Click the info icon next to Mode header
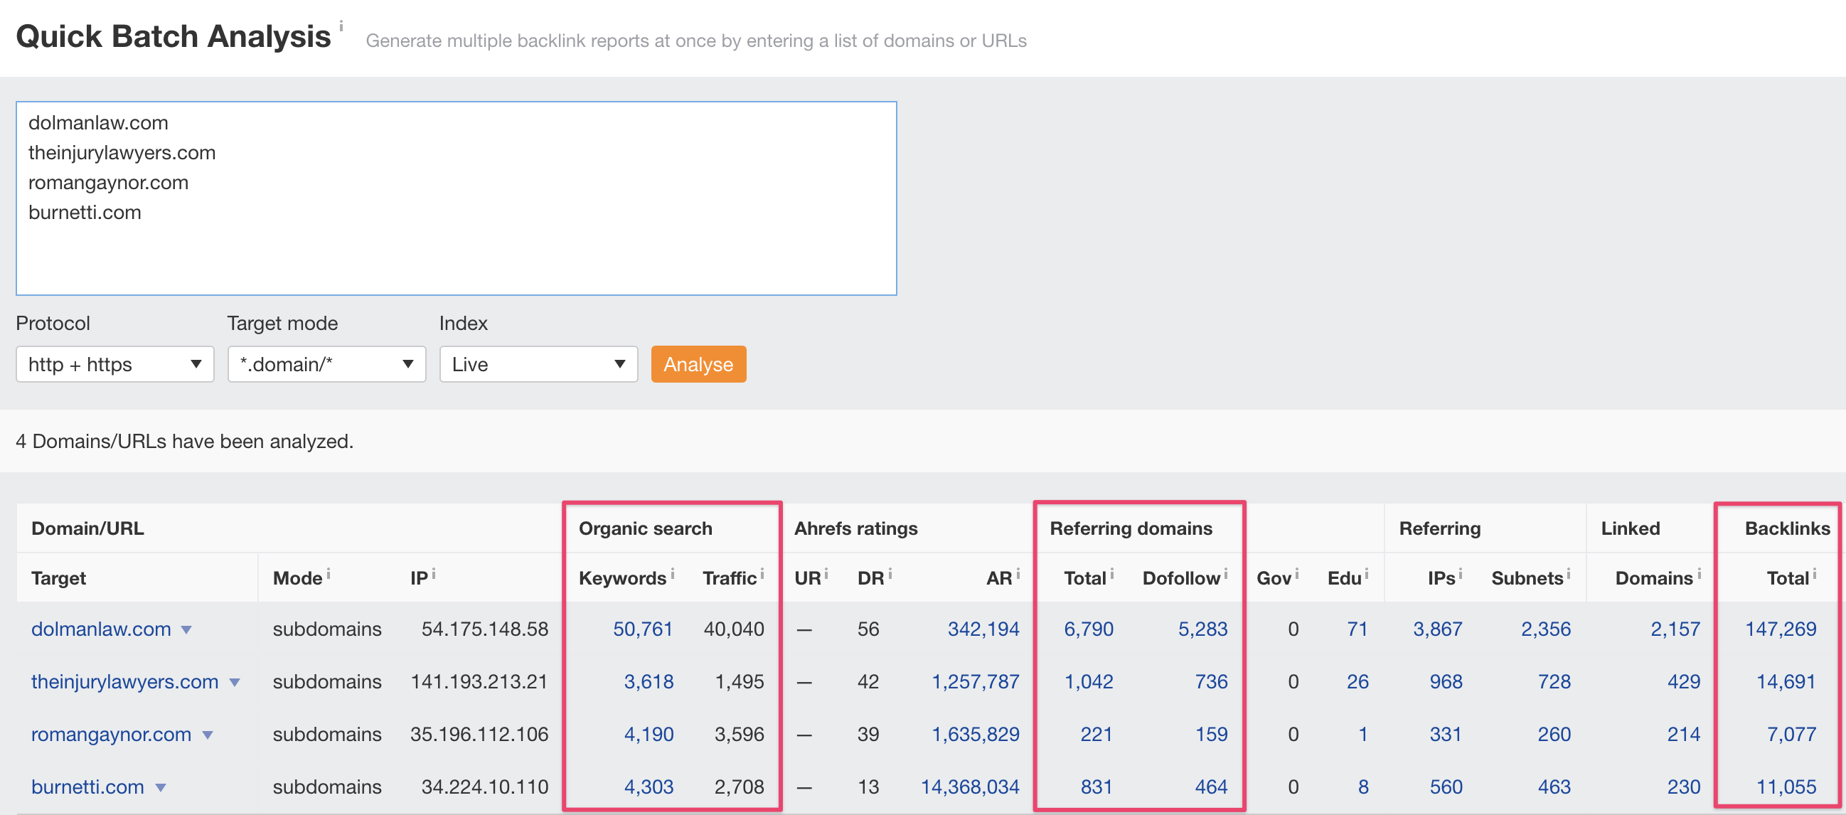 [x=329, y=573]
